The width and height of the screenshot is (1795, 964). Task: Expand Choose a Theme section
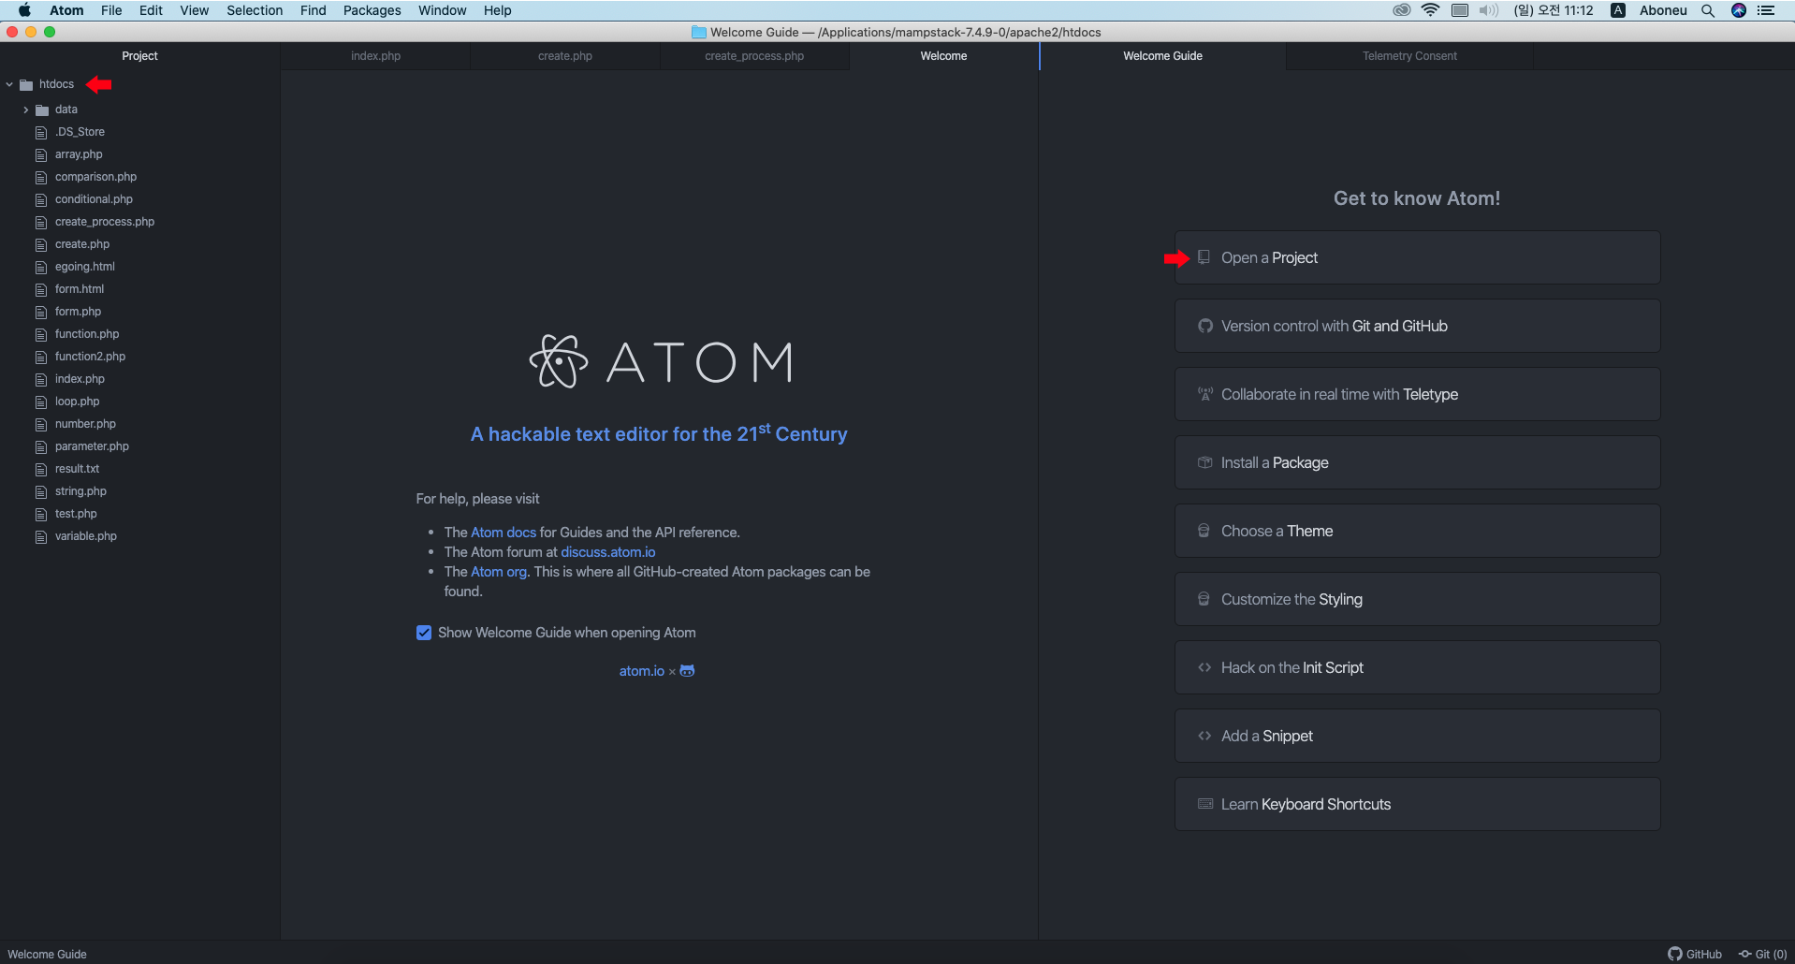[x=1417, y=531]
